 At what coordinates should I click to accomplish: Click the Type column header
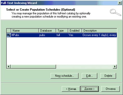(x=62, y=31)
